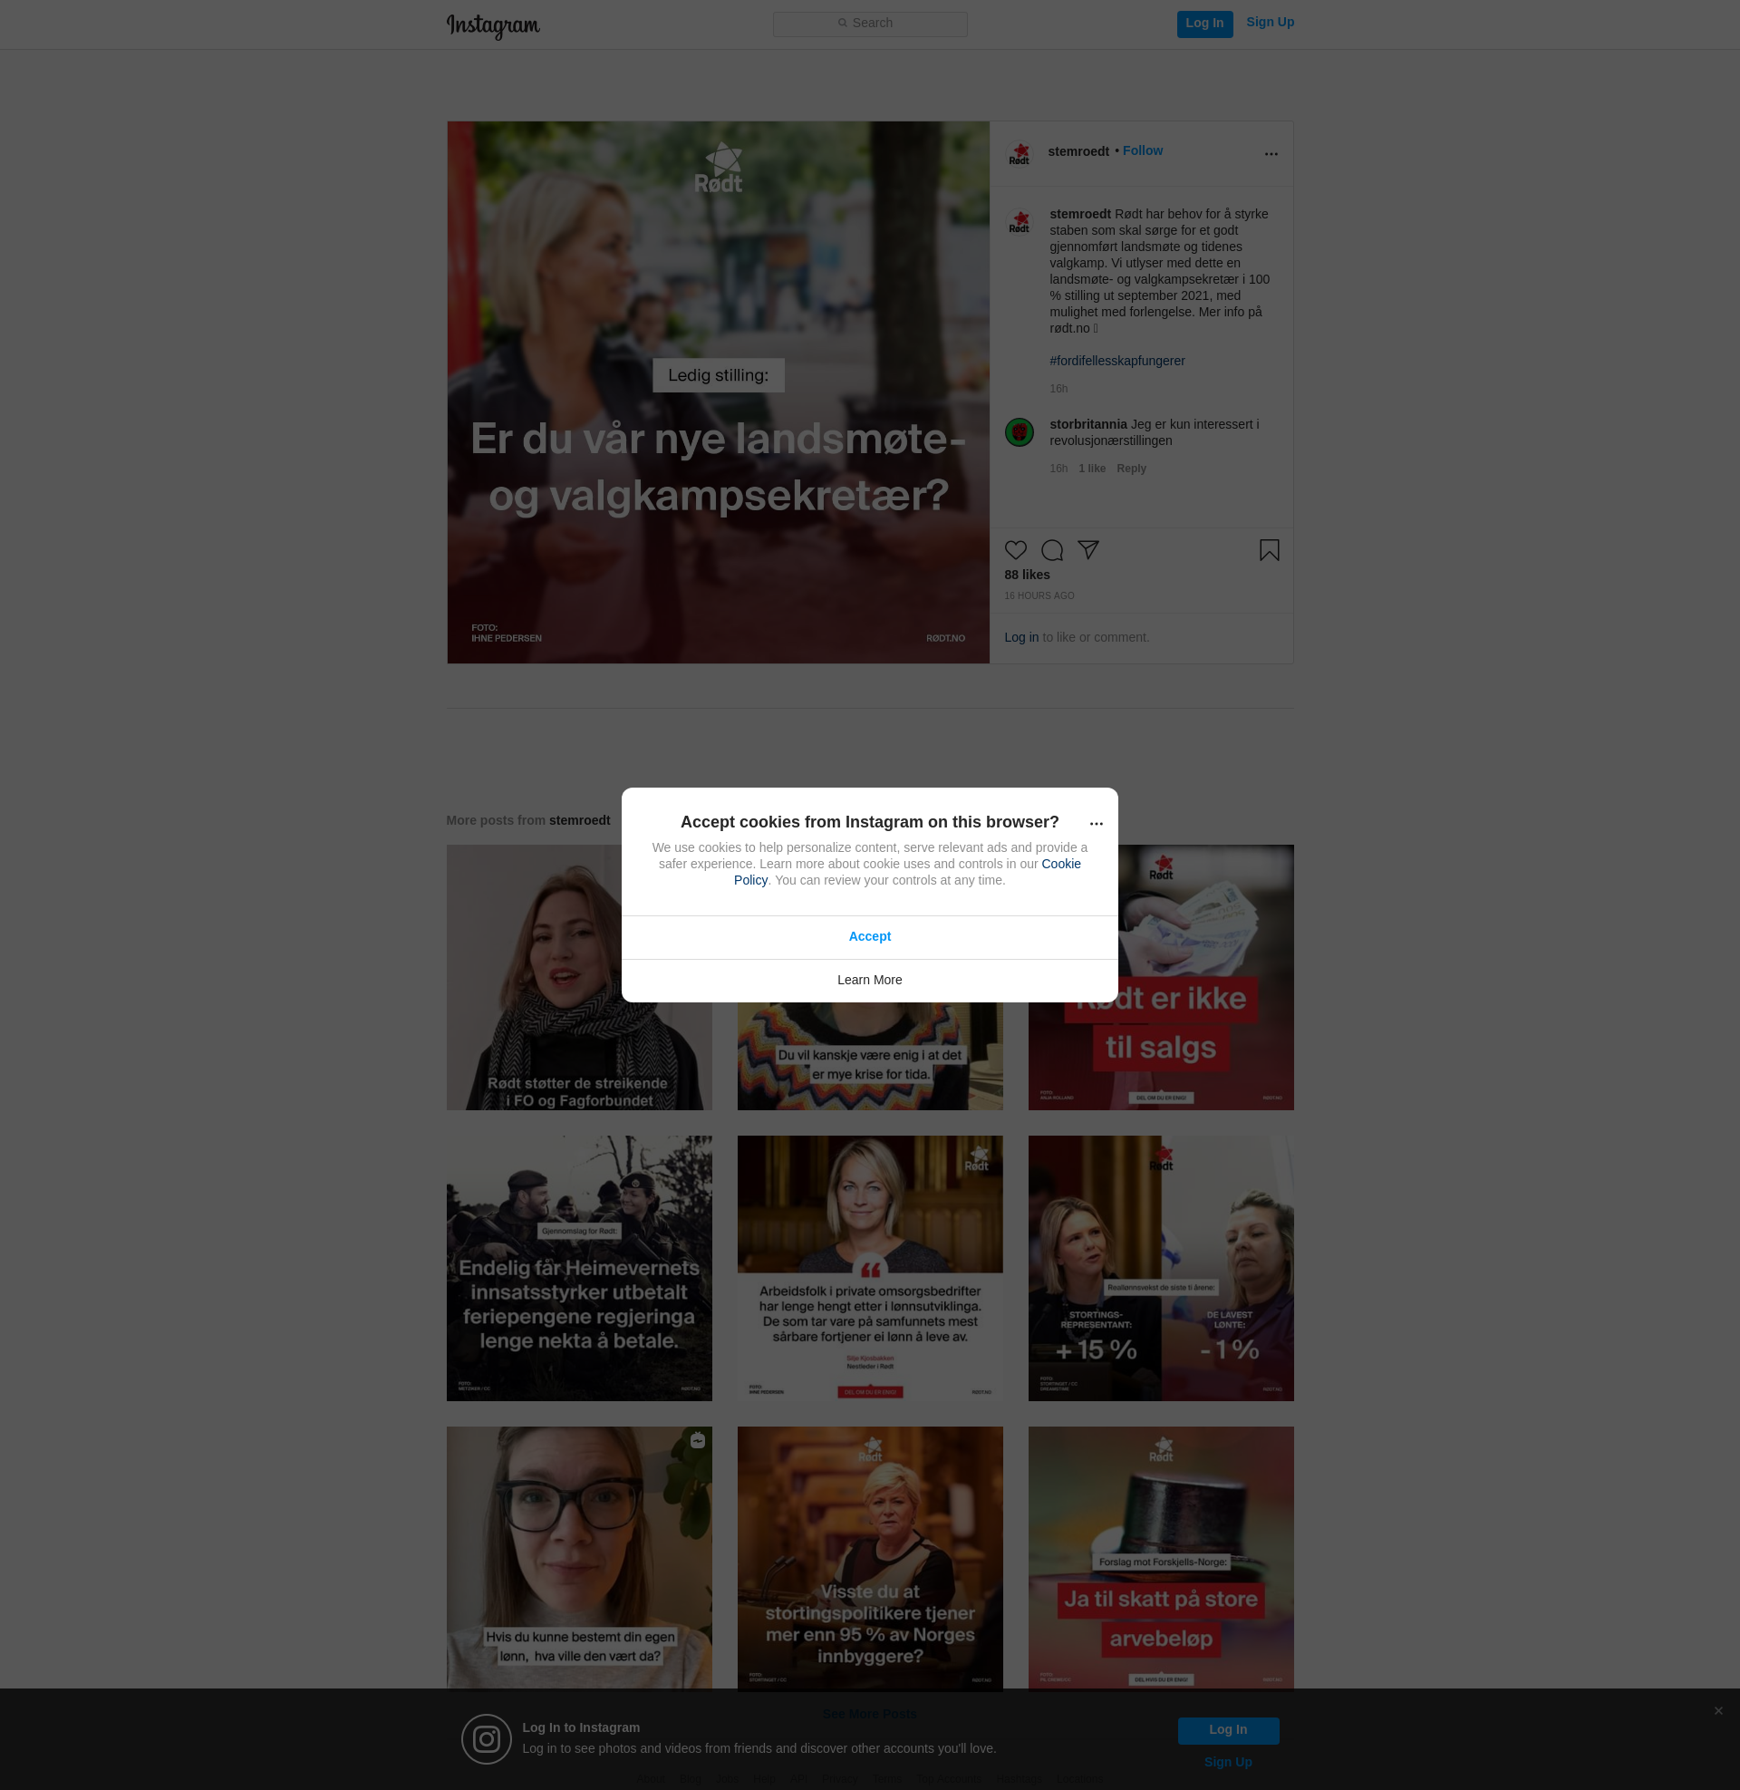Click the Log In button in header
The width and height of the screenshot is (1740, 1790).
click(x=1204, y=24)
